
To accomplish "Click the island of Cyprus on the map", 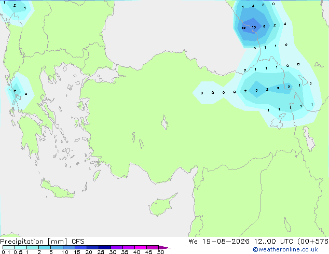I will [162, 205].
